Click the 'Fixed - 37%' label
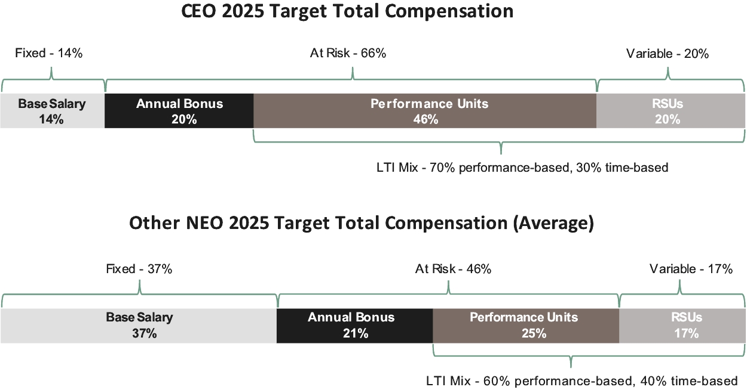747x390 pixels. tap(139, 269)
